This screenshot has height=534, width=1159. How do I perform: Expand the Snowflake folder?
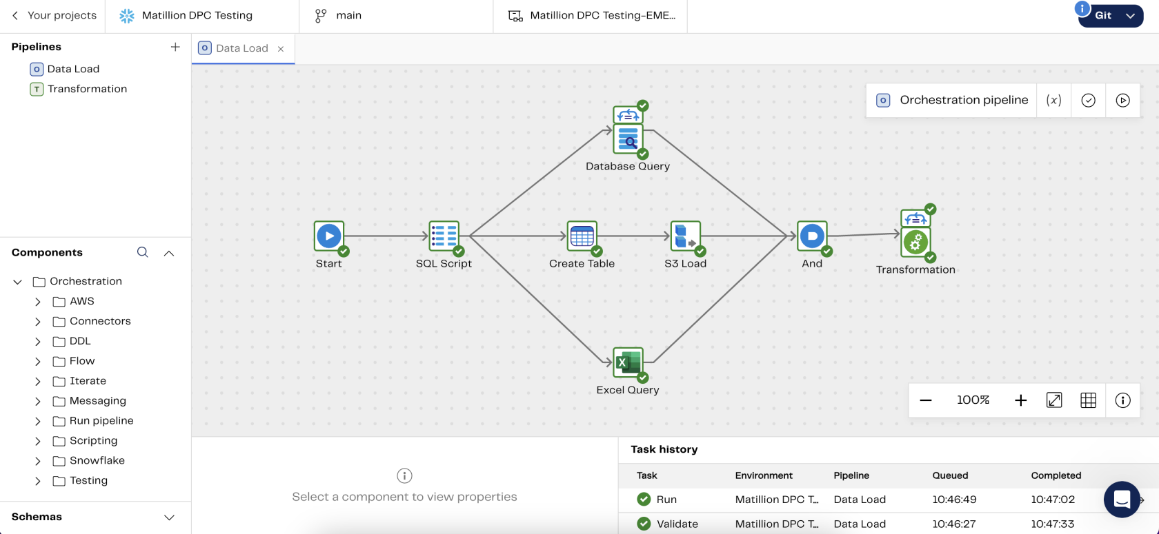click(x=38, y=462)
